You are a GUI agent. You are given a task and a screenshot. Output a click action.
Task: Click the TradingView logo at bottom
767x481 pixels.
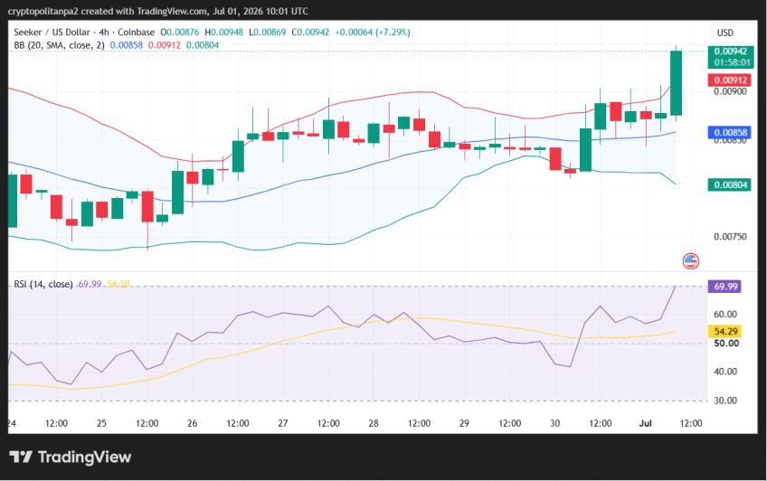[71, 457]
